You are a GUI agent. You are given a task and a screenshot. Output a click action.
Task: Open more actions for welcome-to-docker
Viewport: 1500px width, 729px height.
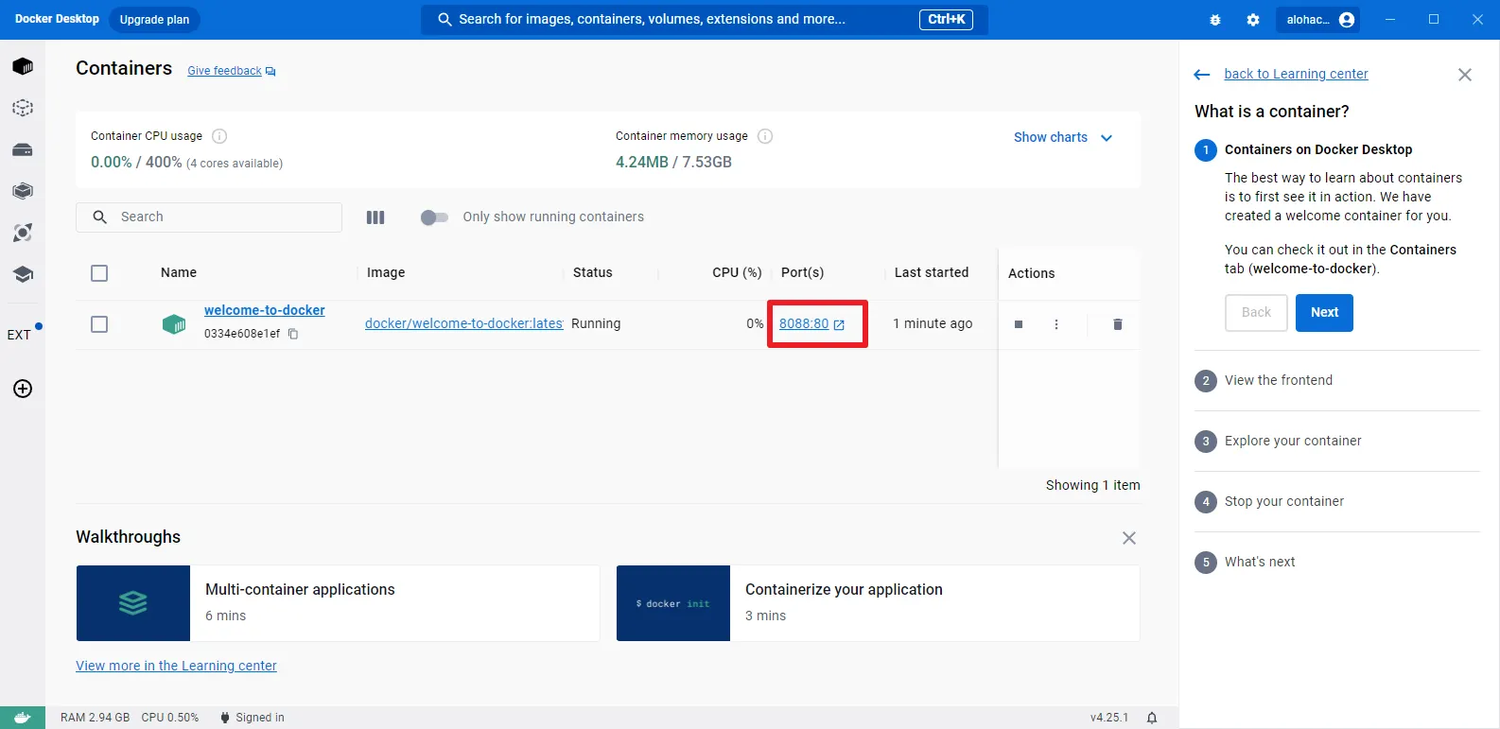1056,324
